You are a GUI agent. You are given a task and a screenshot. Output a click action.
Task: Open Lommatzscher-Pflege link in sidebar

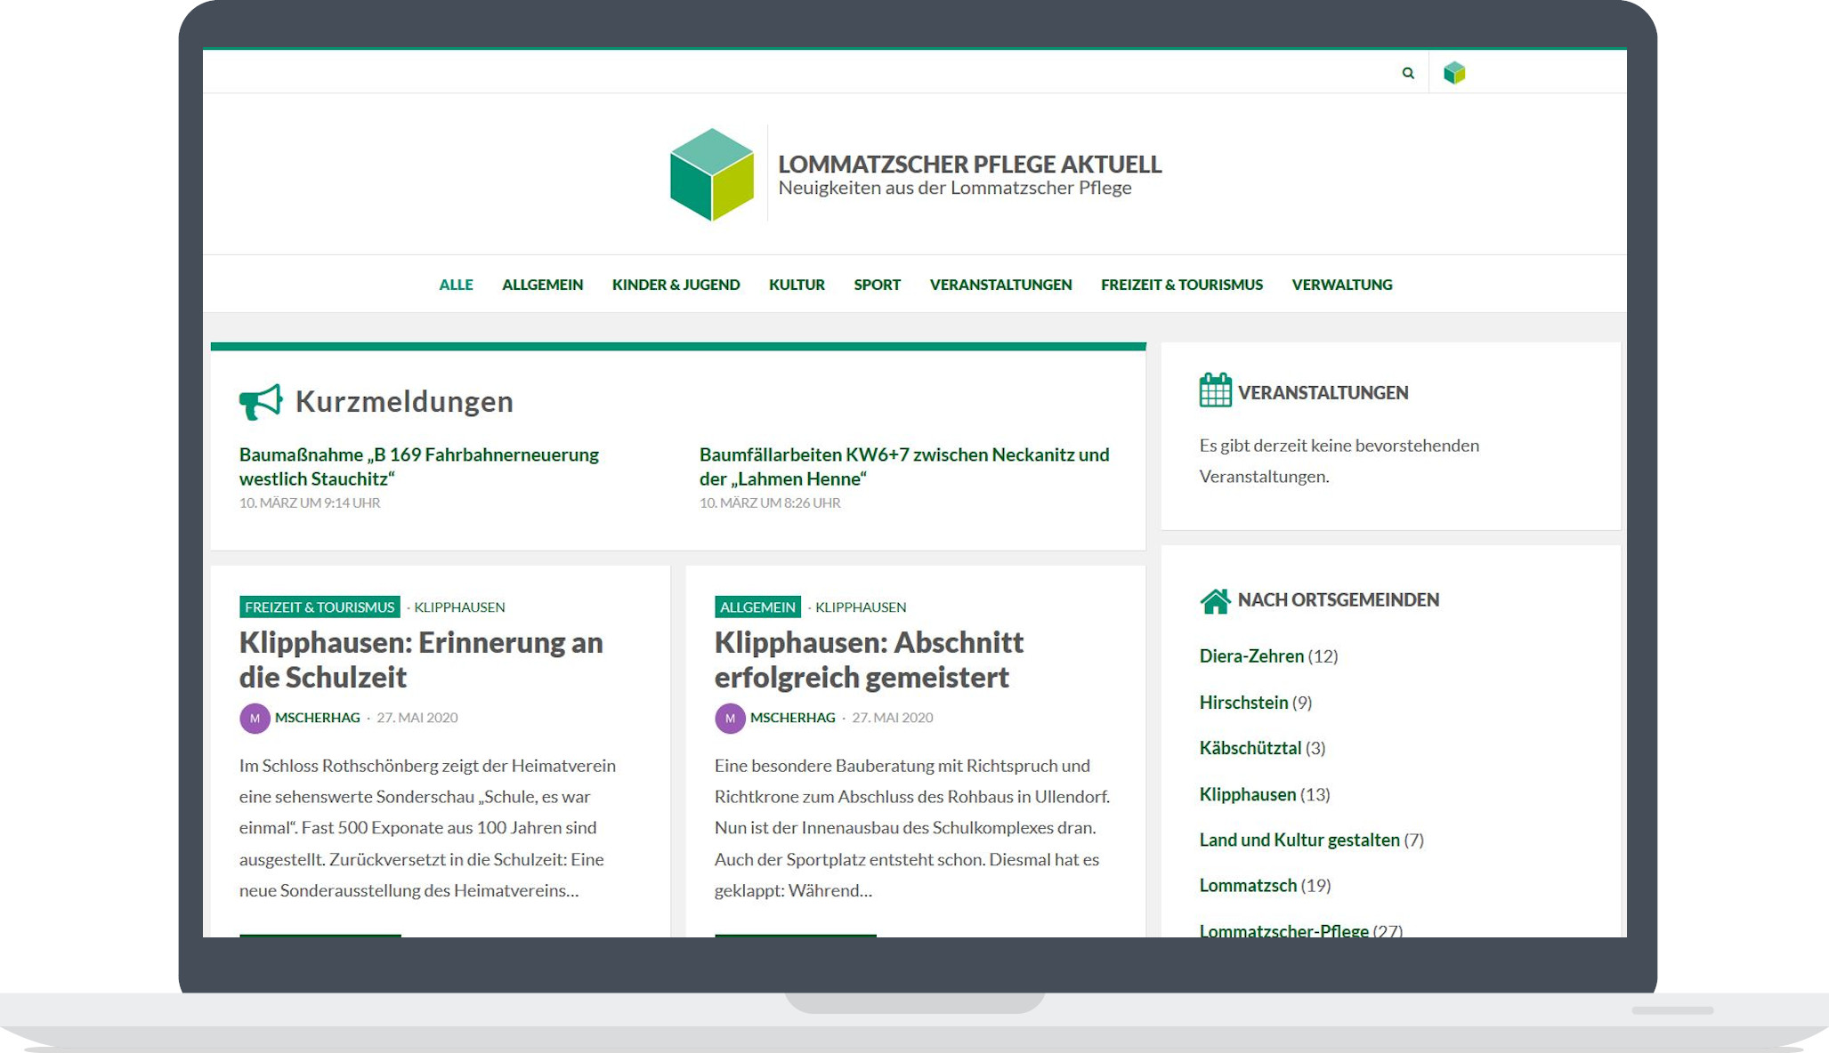pyautogui.click(x=1284, y=929)
